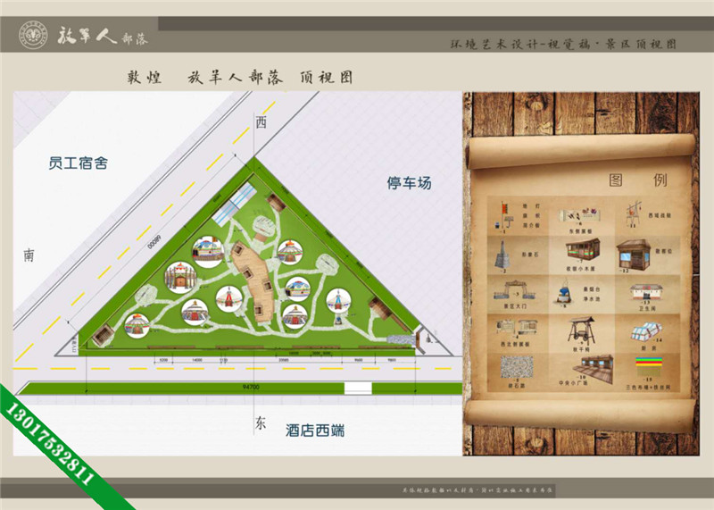Click the 酒店西端 label
The width and height of the screenshot is (714, 510).
(315, 430)
